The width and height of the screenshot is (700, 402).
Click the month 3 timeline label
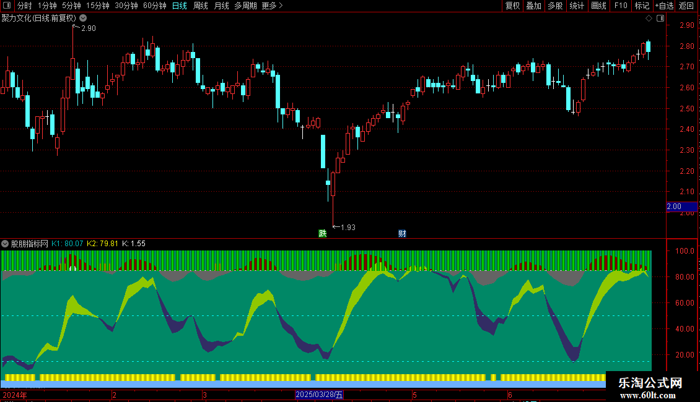204,395
